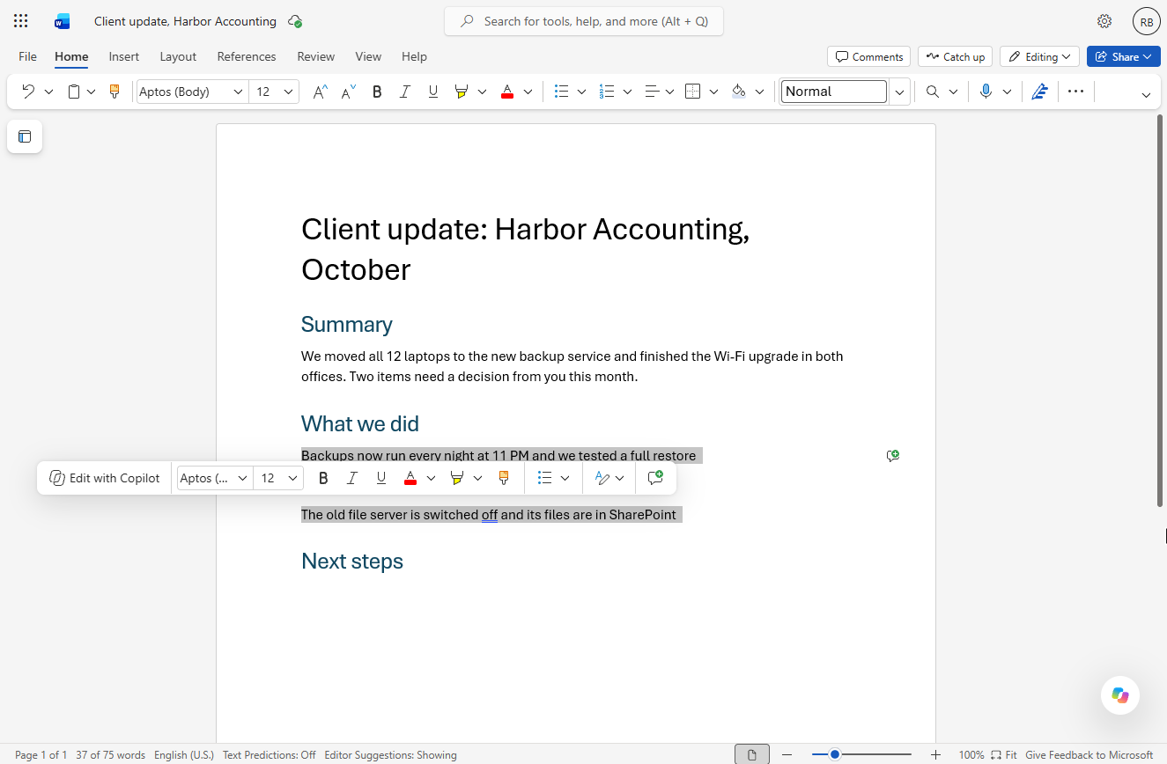
Task: Click the Borders icon in ribbon
Action: click(x=693, y=92)
